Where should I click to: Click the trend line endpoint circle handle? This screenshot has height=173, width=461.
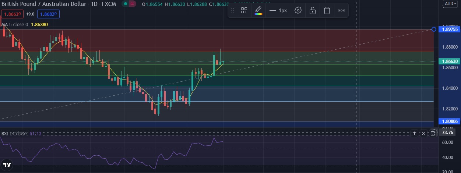click(434, 29)
